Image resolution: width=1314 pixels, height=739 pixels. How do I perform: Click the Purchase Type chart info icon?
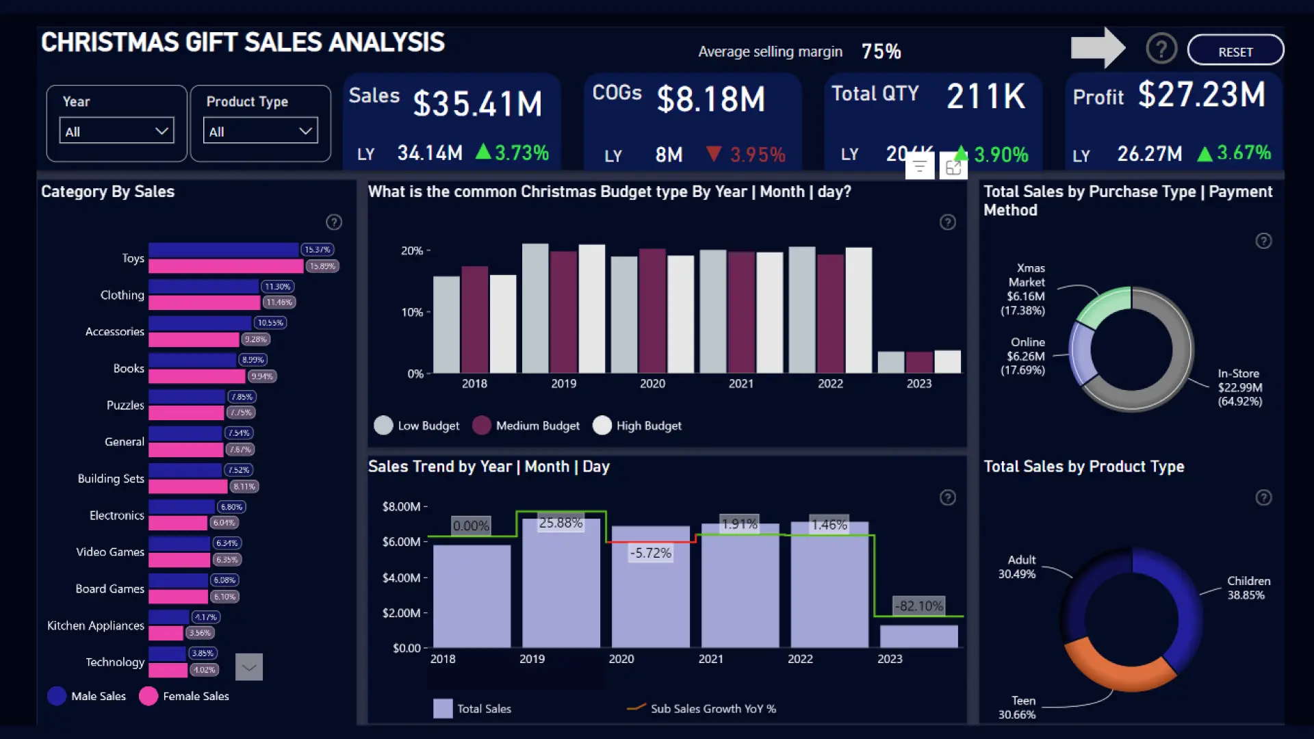[x=1264, y=241]
